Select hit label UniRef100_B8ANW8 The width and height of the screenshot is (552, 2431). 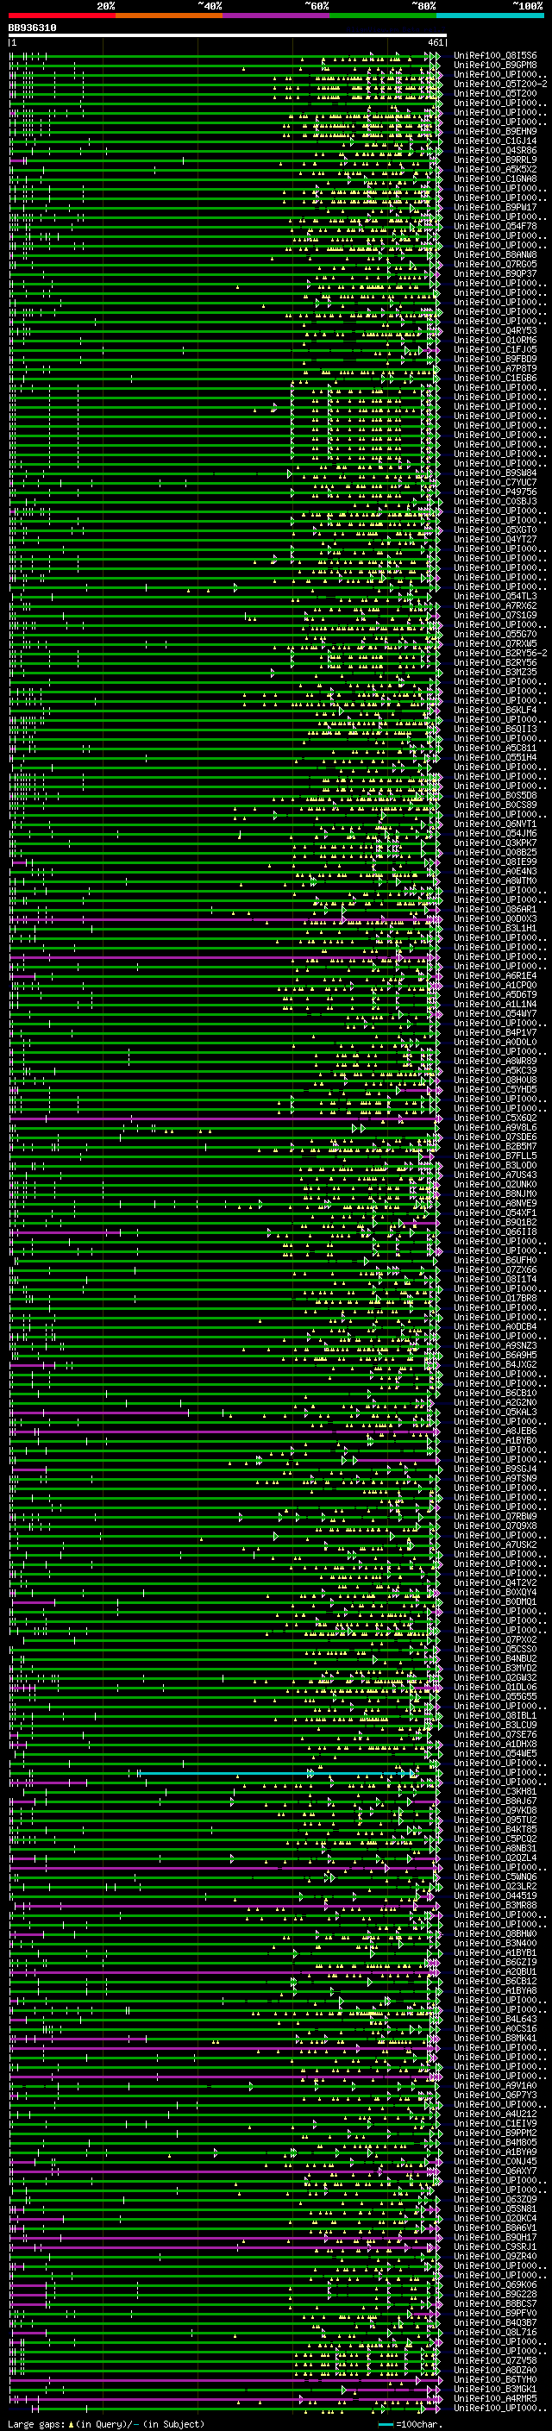(495, 254)
